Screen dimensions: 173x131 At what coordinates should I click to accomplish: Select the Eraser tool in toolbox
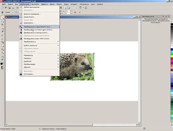coord(2,35)
